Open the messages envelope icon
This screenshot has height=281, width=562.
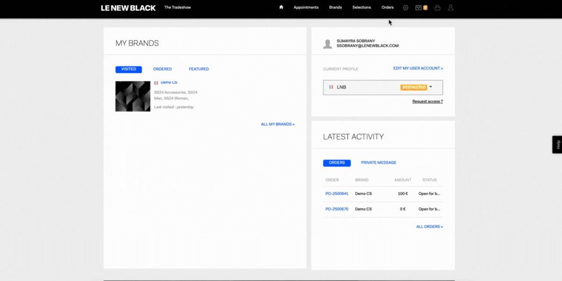click(x=419, y=7)
